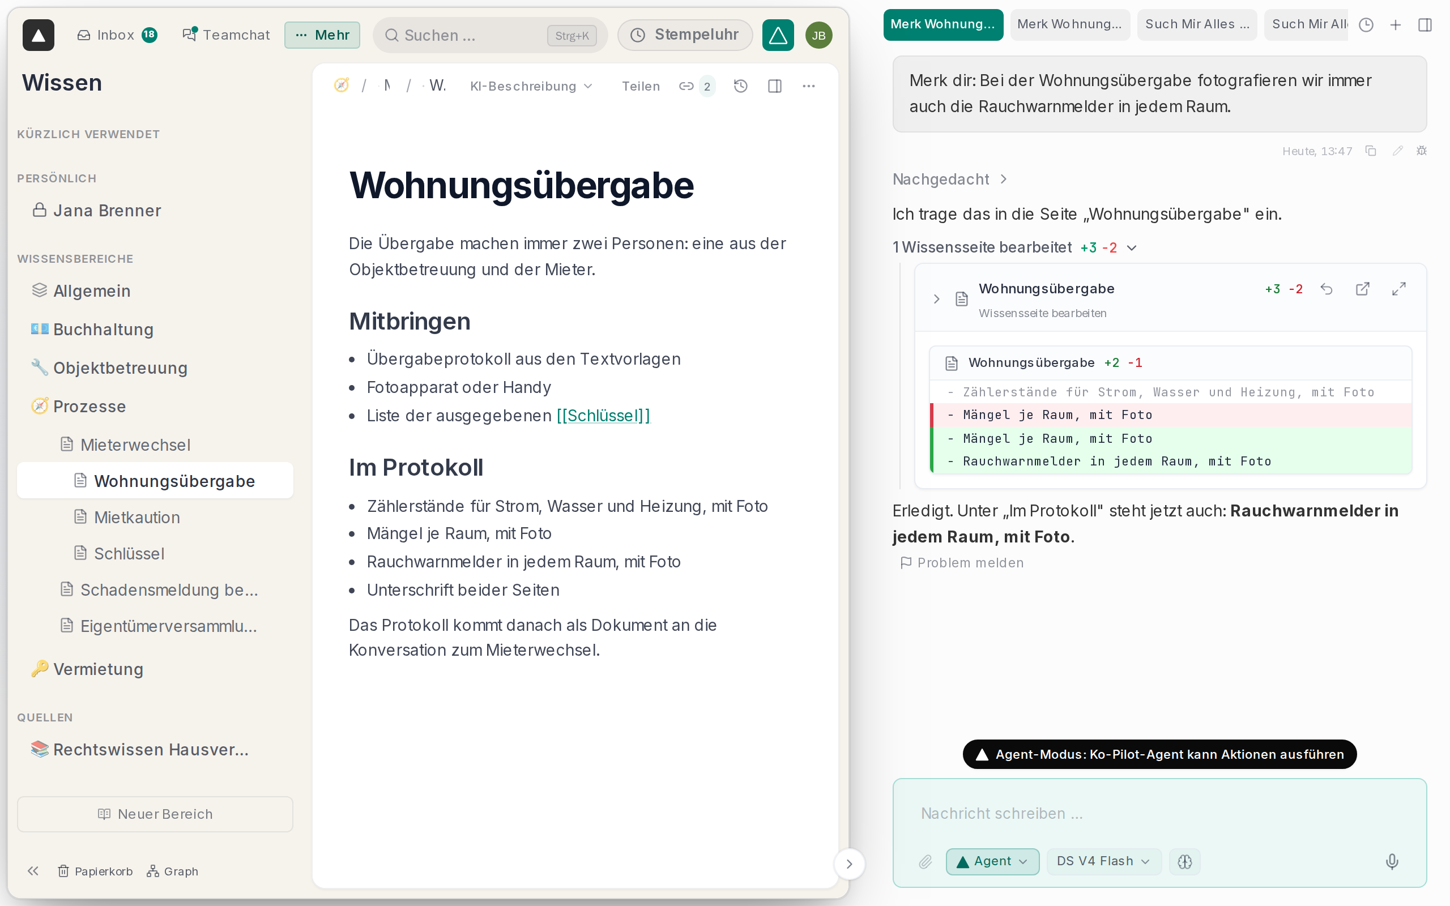Expand the diff view fullscreen
1450x906 pixels.
(1399, 289)
